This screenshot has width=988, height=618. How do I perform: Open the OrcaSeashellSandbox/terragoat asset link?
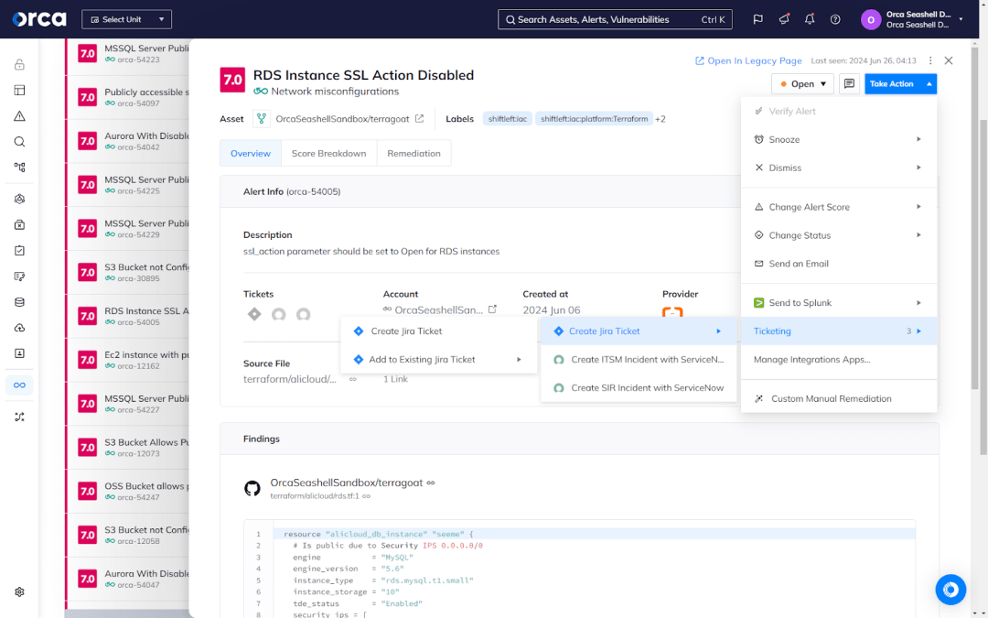pyautogui.click(x=343, y=118)
